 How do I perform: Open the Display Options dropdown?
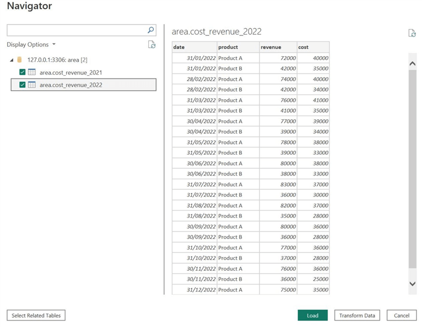(31, 44)
